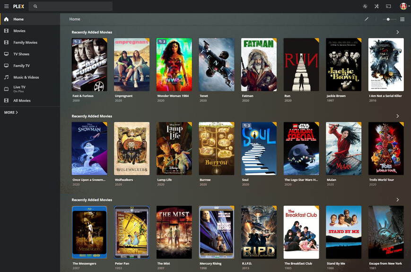Click the Live TV sidebar icon
411x272 pixels.
point(6,89)
